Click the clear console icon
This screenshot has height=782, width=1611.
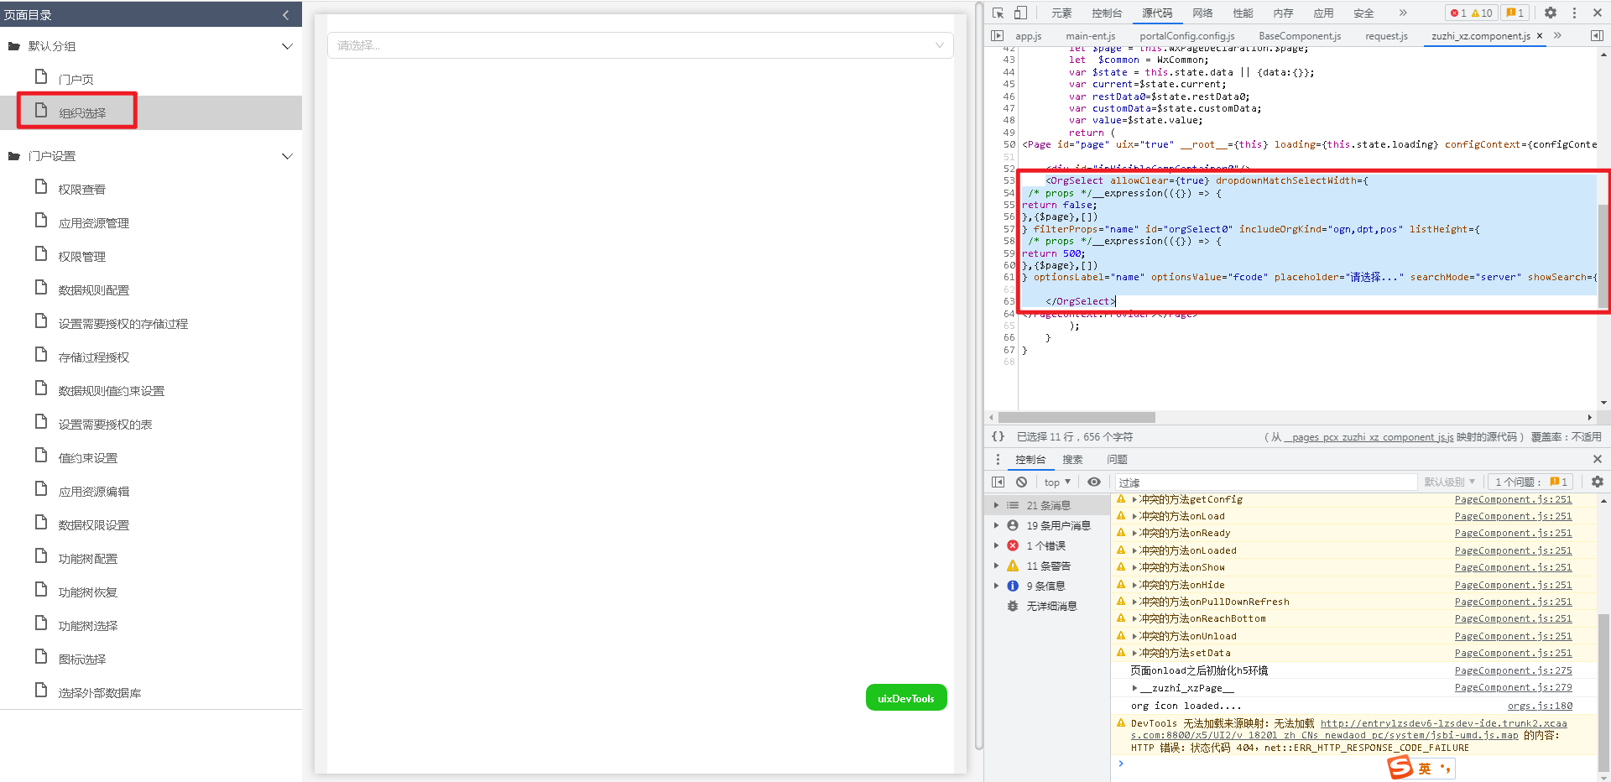(1021, 482)
